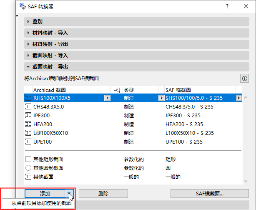Open the 添加 button dropdown arrow
This screenshot has height=210, width=256.
pyautogui.click(x=69, y=193)
